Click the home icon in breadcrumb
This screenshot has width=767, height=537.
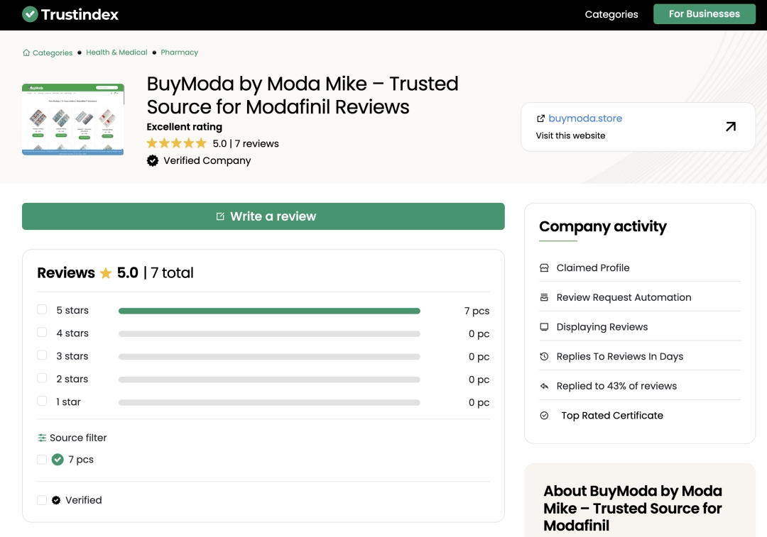pyautogui.click(x=26, y=52)
